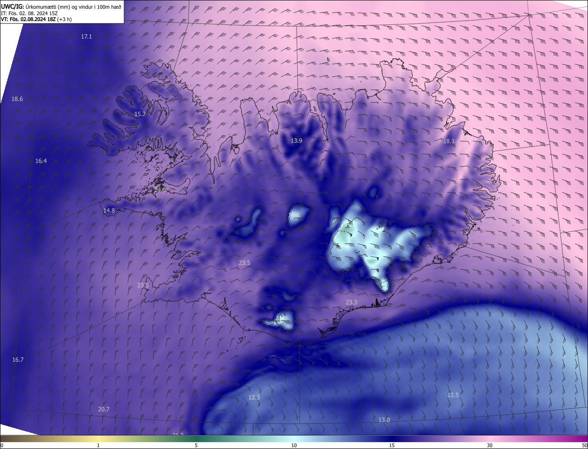Click the color scale tick labeled 5
Viewport: 588px width, 449px height.
pyautogui.click(x=196, y=446)
